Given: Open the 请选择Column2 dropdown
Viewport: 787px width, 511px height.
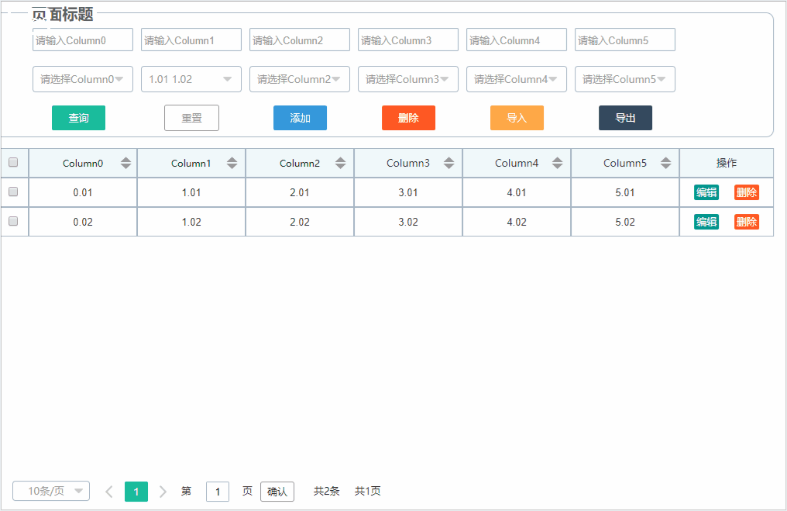Looking at the screenshot, I should [x=300, y=79].
